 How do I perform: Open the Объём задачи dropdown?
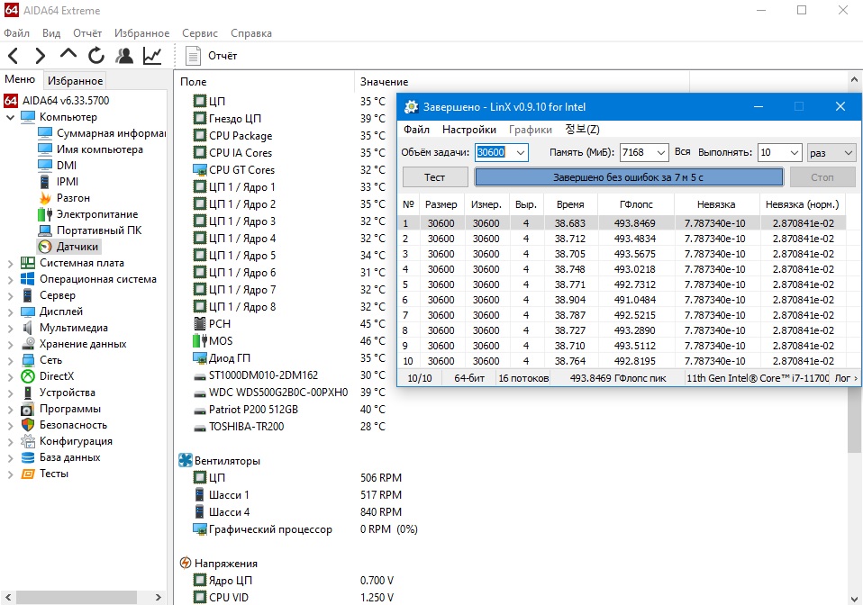click(521, 152)
